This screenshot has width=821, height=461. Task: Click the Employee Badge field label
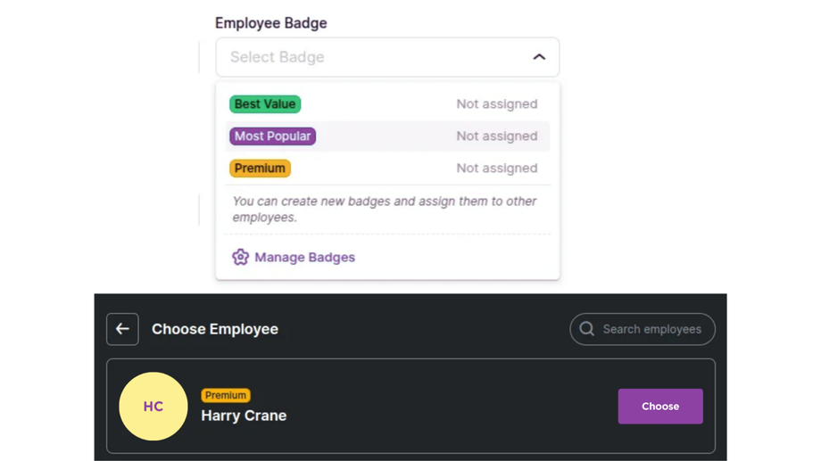270,23
